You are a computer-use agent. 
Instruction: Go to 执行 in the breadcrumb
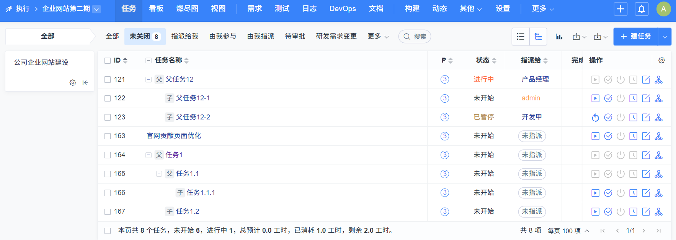23,9
